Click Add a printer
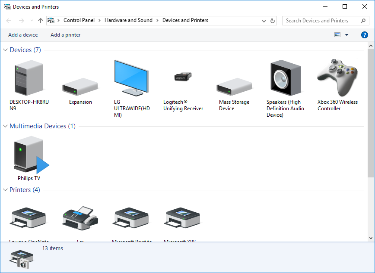The height and width of the screenshot is (273, 375). point(66,35)
